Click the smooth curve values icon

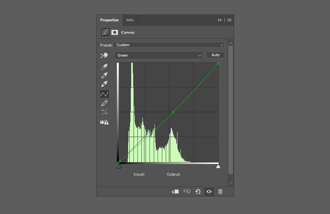104,112
